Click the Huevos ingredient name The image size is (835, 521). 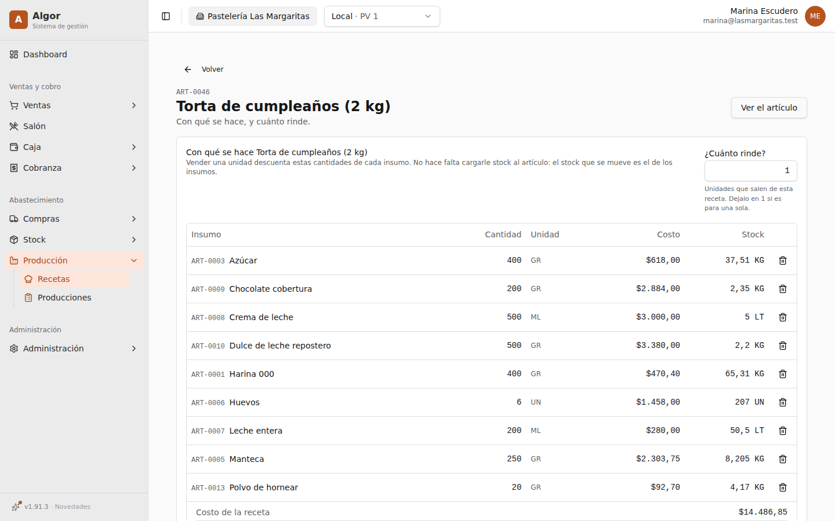244,402
